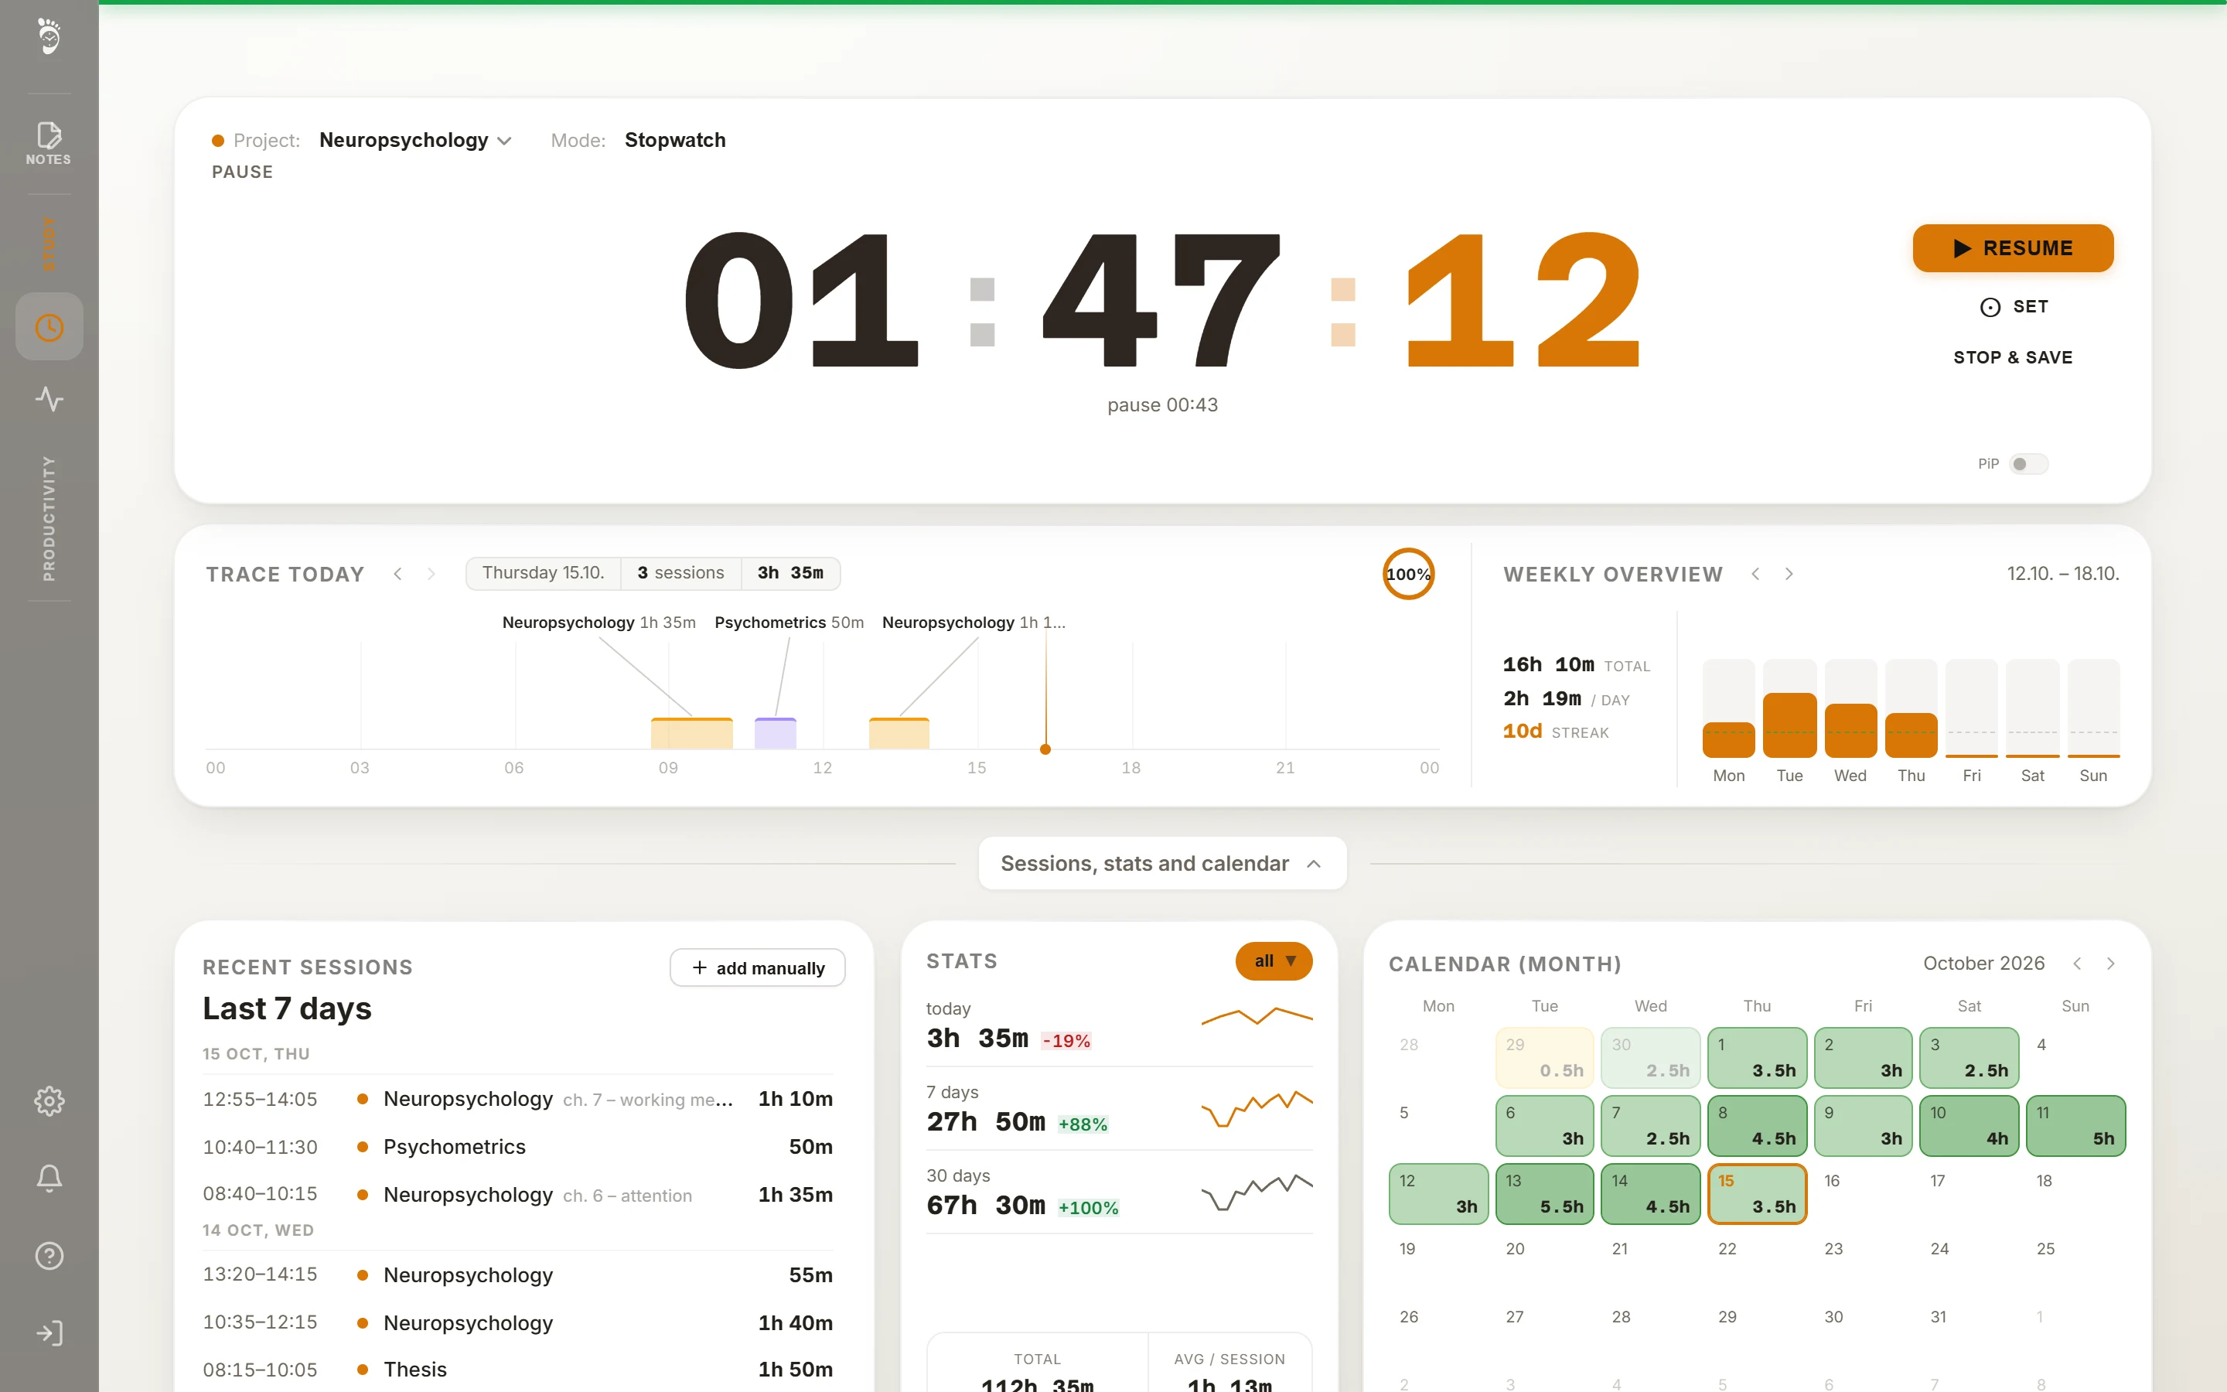This screenshot has width=2227, height=1392.
Task: Select October 11 calendar cell with 5h
Action: tap(2076, 1125)
